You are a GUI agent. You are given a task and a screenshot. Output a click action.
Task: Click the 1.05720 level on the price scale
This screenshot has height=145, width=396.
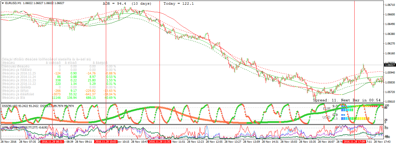pos(390,92)
